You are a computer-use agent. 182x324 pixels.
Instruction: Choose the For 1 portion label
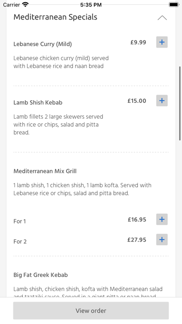19,221
